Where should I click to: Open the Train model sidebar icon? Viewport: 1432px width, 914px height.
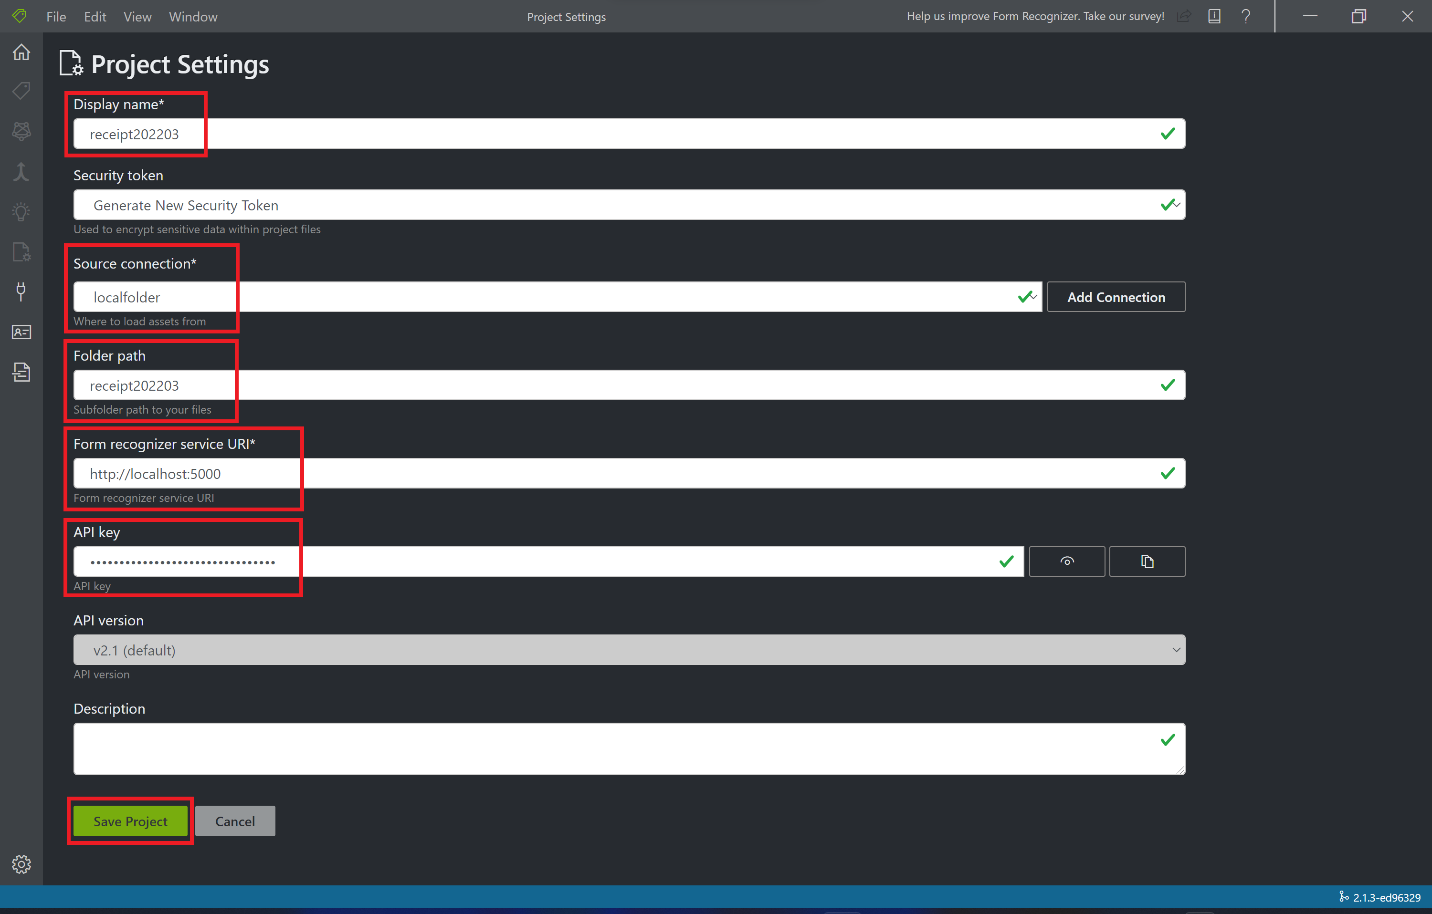[x=21, y=131]
